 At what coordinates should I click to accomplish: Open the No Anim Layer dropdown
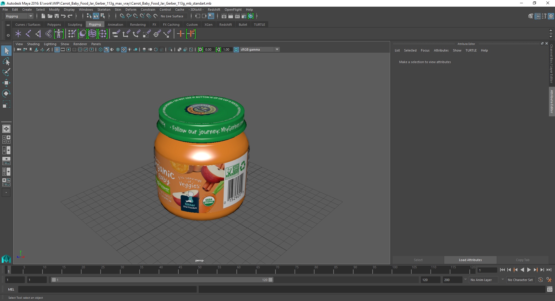pyautogui.click(x=484, y=280)
